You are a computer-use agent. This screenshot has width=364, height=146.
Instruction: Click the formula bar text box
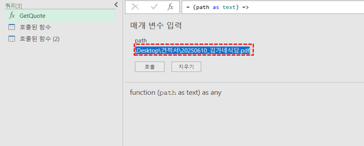pyautogui.click(x=273, y=7)
